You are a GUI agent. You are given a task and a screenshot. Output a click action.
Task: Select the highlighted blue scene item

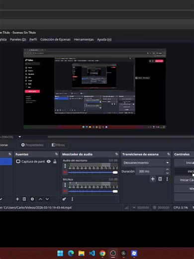6,161
